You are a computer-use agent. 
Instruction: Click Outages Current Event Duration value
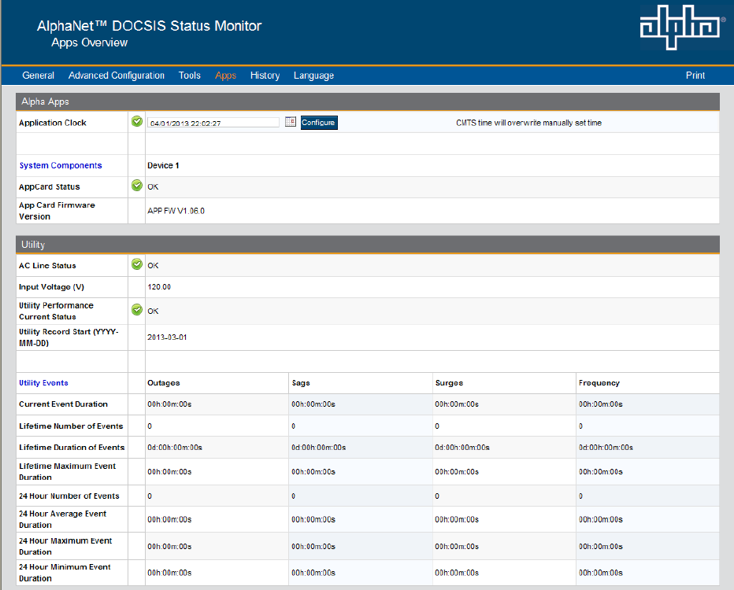coord(169,404)
